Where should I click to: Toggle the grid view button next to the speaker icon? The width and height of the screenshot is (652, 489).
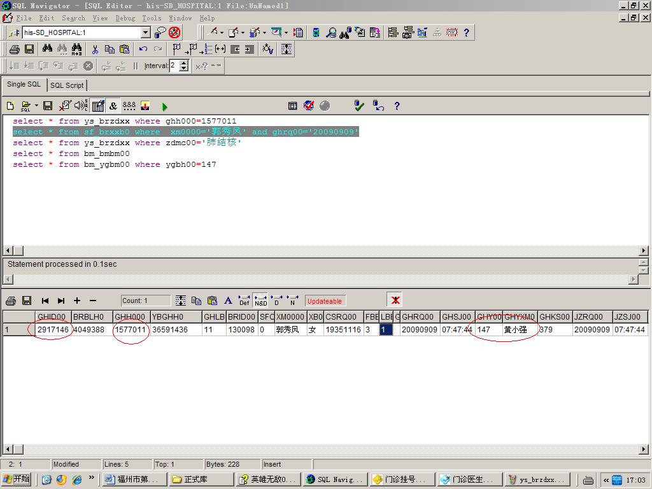[98, 106]
